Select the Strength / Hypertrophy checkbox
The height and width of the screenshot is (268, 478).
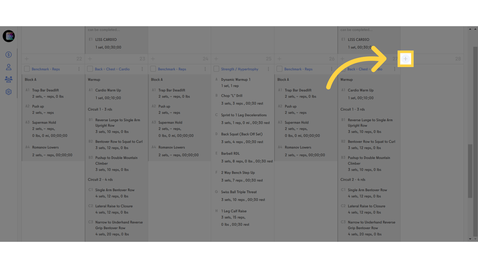tap(216, 69)
